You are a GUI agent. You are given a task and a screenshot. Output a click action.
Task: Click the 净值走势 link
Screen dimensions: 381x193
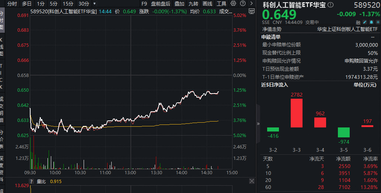click(x=272, y=29)
